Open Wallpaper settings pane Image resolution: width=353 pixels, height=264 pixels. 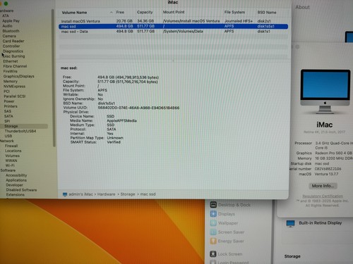224,223
